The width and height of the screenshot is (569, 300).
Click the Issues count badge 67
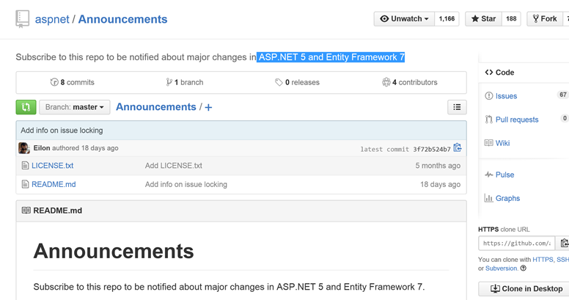pyautogui.click(x=563, y=95)
